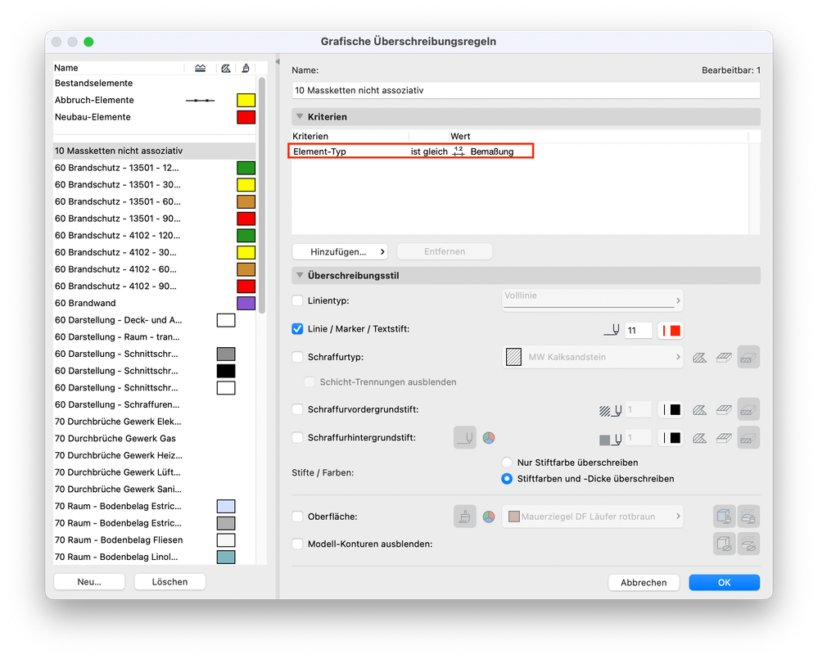Select rule 70 Durchbrüche Gewerk Gas

(x=155, y=439)
